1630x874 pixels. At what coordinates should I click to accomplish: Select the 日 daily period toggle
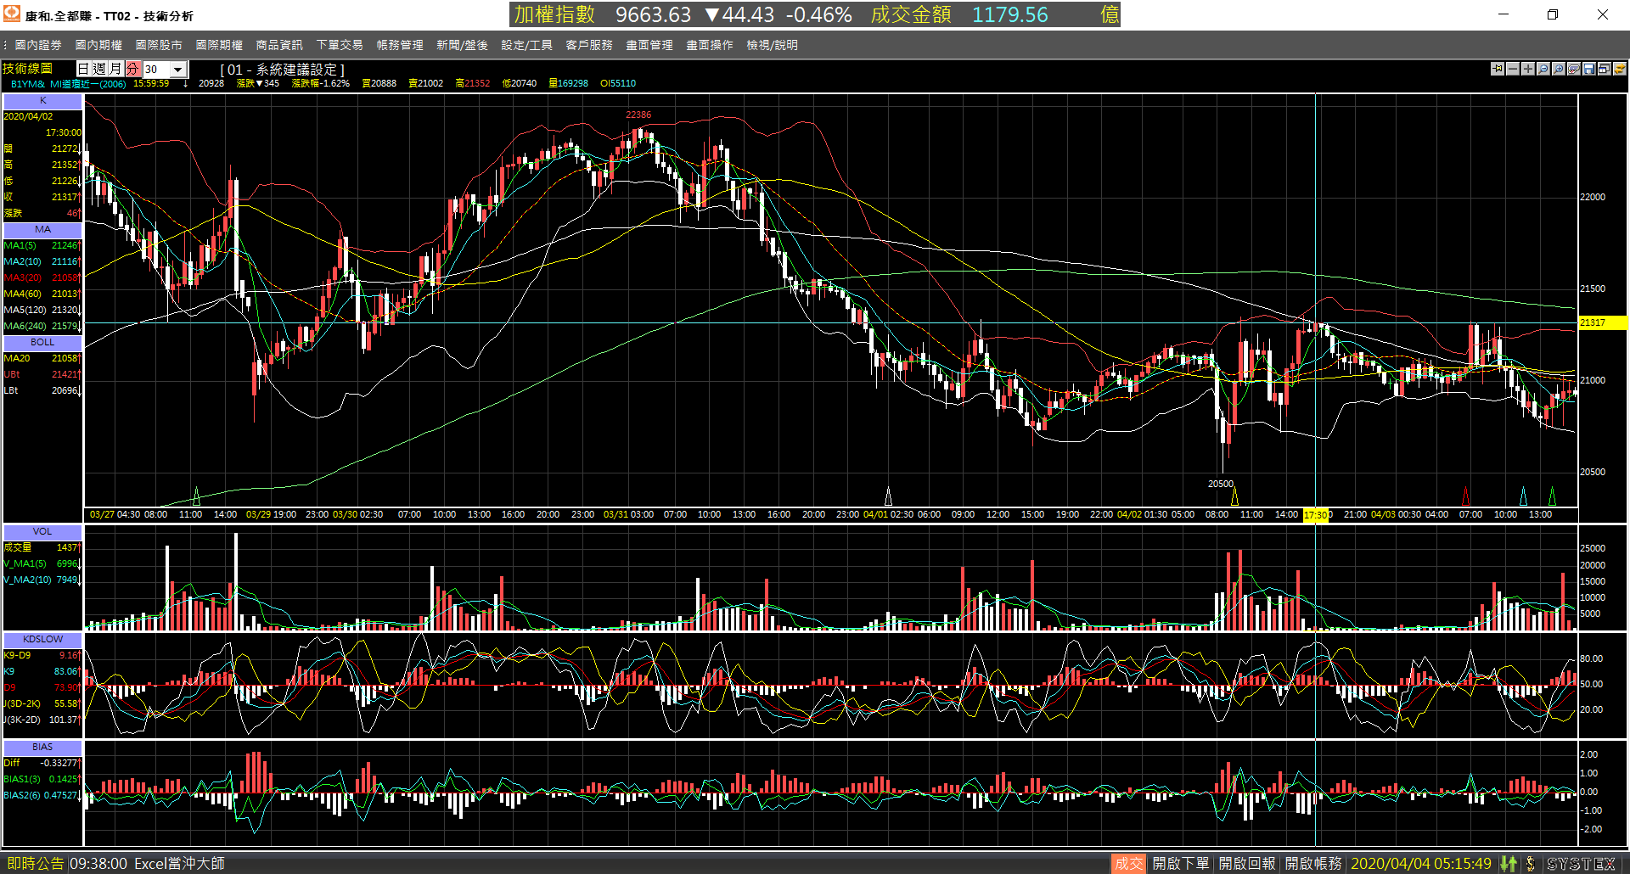84,69
